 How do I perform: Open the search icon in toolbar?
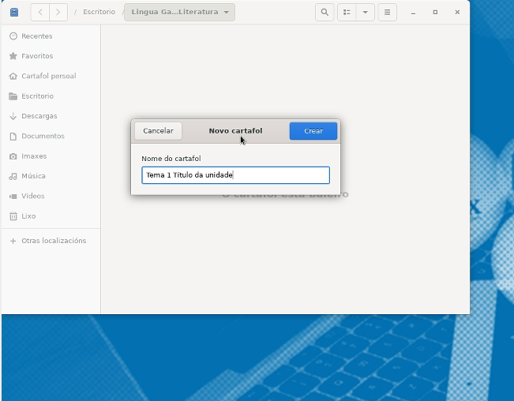click(x=324, y=13)
